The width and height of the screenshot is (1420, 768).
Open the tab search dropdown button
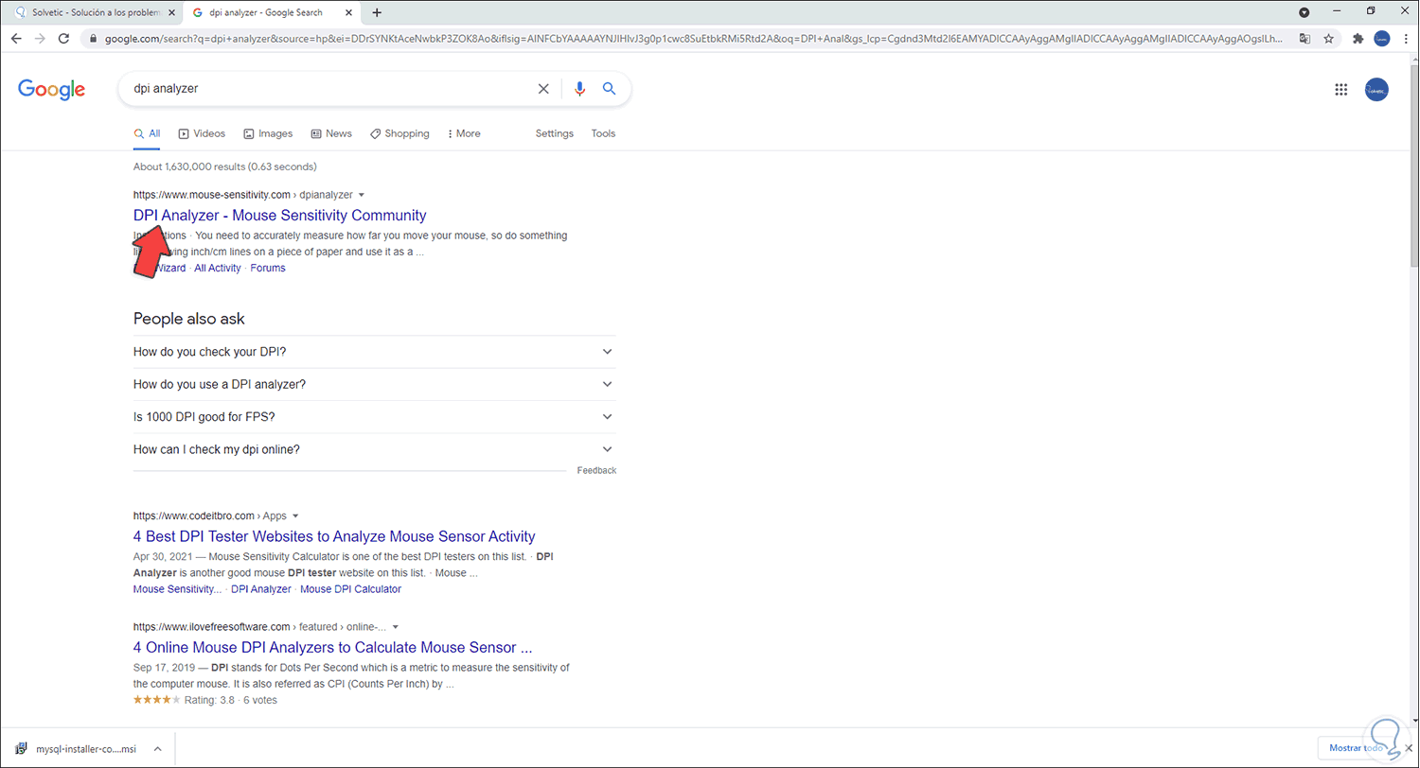click(1304, 12)
